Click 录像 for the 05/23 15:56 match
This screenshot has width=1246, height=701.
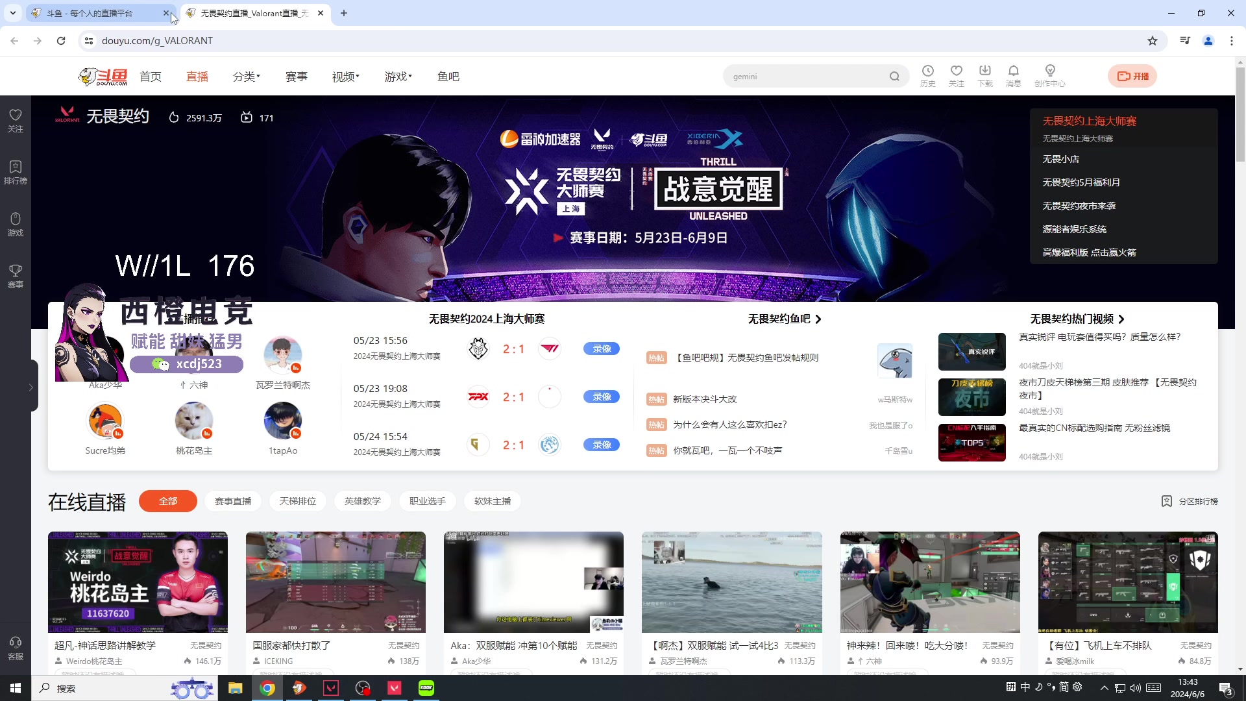coord(602,349)
